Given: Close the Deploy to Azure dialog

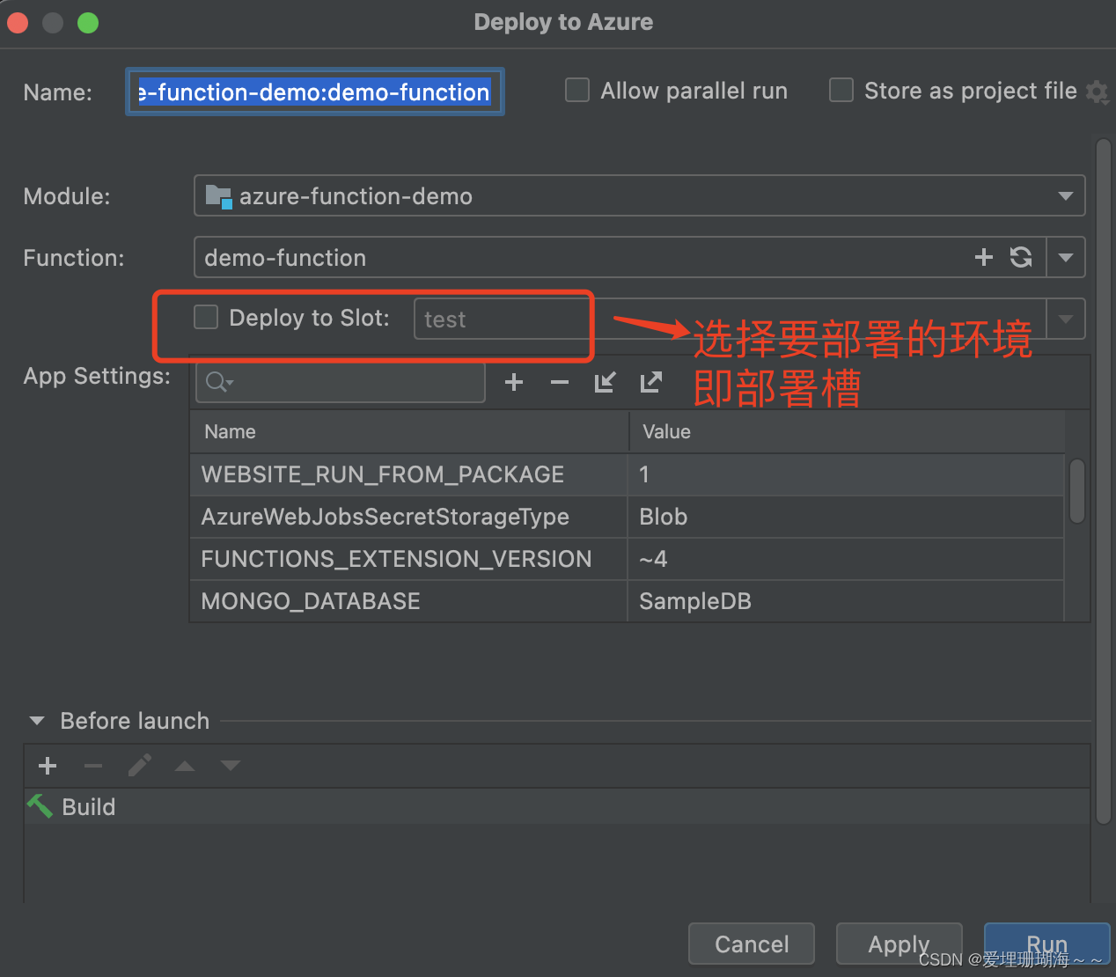Looking at the screenshot, I should (x=18, y=23).
